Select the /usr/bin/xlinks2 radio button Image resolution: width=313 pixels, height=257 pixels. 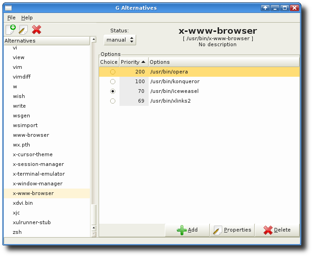tap(113, 101)
